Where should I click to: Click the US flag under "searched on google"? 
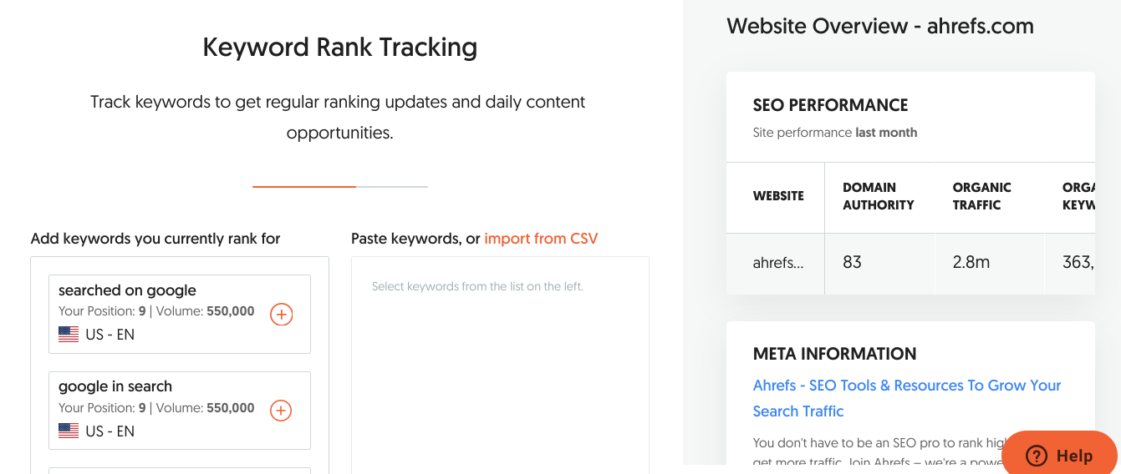pos(69,335)
